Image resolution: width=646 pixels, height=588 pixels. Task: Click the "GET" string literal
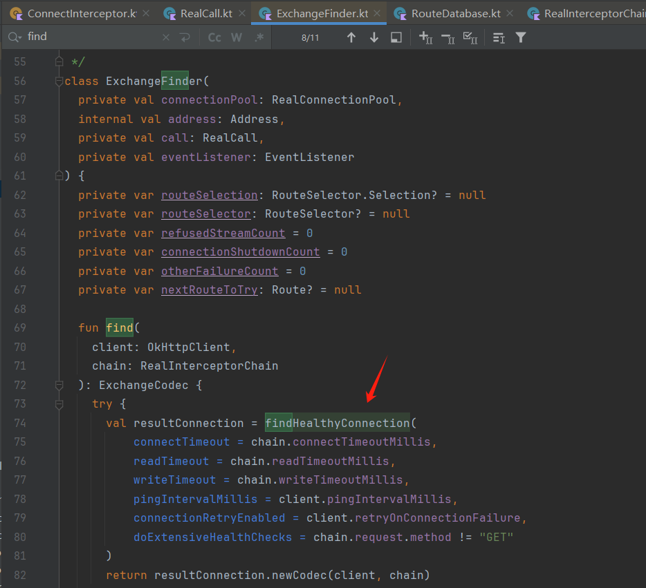[497, 537]
